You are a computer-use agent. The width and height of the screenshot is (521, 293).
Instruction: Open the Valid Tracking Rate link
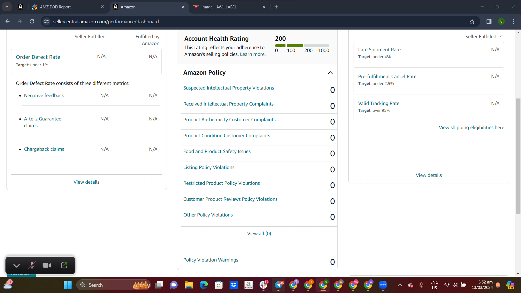[379, 103]
